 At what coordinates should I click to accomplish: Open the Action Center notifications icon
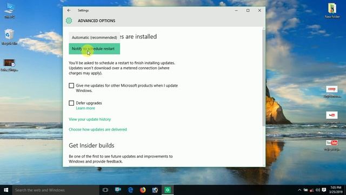(324, 190)
